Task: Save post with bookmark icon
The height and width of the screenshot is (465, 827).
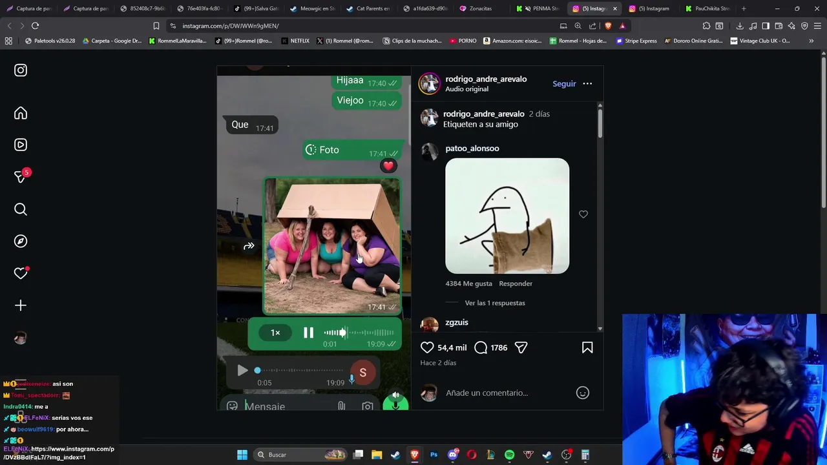Action: (587, 347)
